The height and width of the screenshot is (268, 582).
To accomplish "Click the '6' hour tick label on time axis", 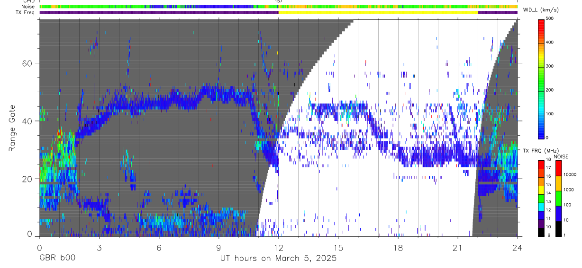I will tap(159, 247).
